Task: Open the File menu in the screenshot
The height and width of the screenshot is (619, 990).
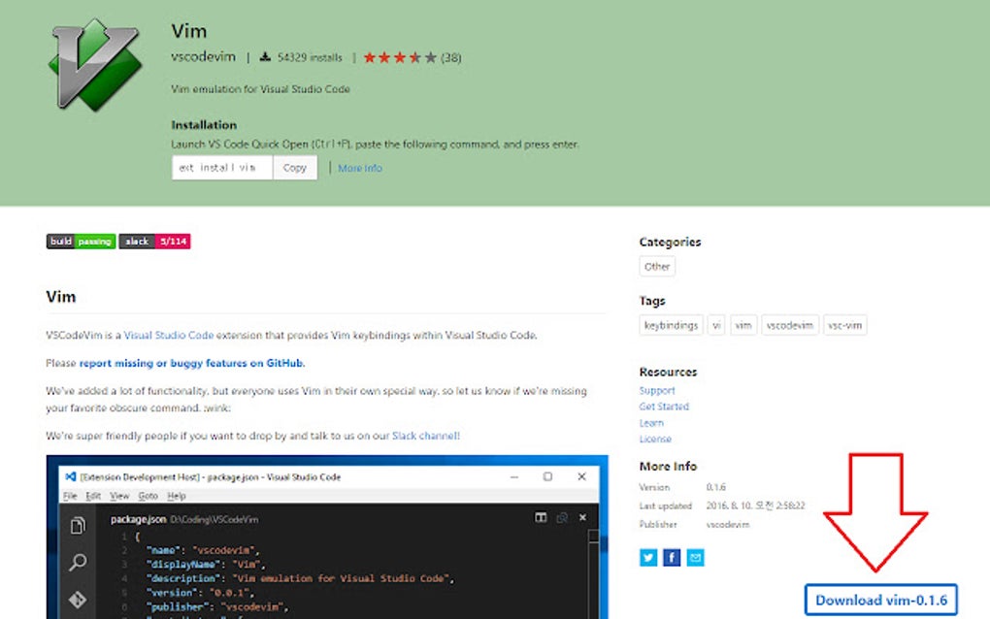Action: 71,495
